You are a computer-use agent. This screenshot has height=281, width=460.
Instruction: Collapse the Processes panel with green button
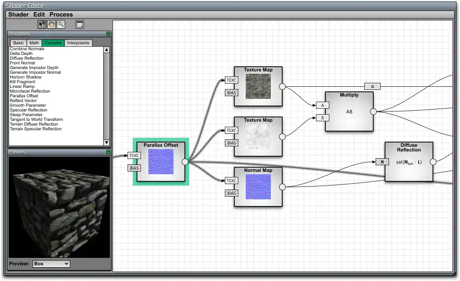coord(108,34)
